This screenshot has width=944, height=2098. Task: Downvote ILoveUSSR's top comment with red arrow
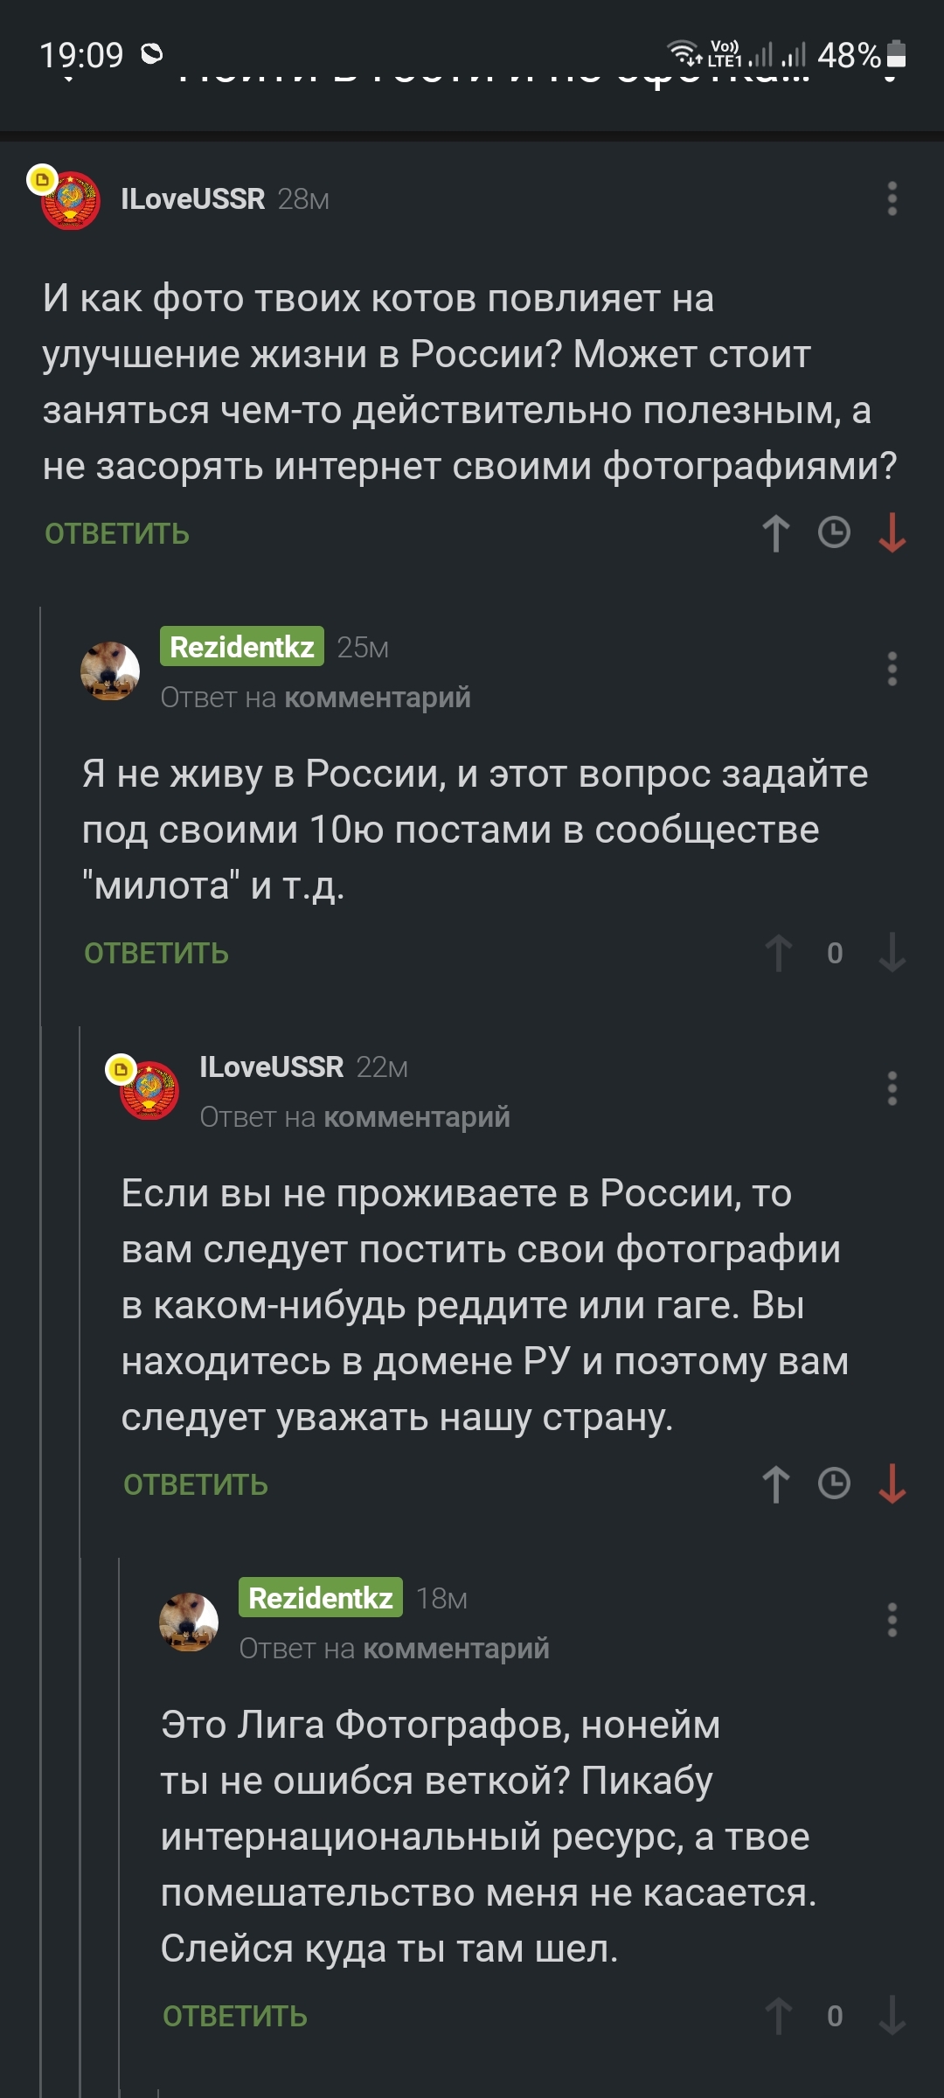[892, 533]
